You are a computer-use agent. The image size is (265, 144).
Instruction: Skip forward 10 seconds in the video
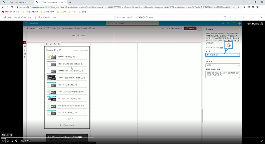(12, 141)
